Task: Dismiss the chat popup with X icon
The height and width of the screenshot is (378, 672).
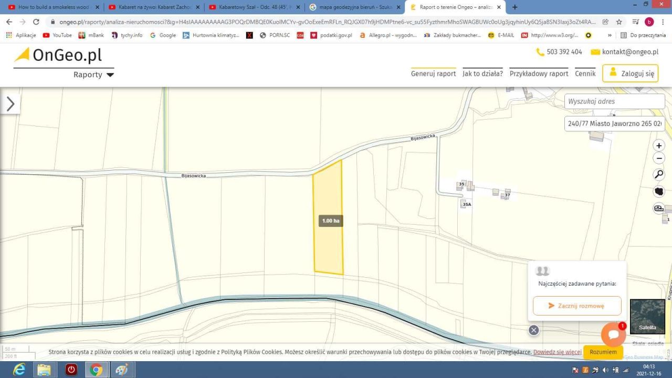Action: pyautogui.click(x=534, y=330)
